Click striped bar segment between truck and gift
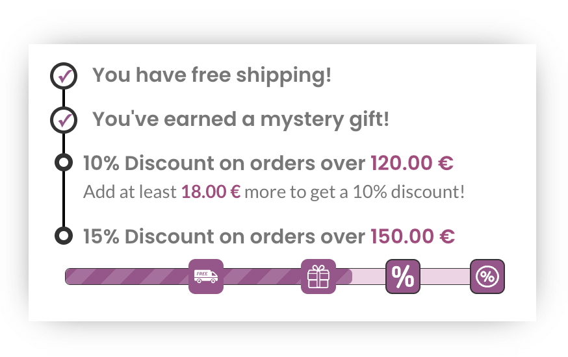Screen dimensions: 568x357 (x=263, y=277)
